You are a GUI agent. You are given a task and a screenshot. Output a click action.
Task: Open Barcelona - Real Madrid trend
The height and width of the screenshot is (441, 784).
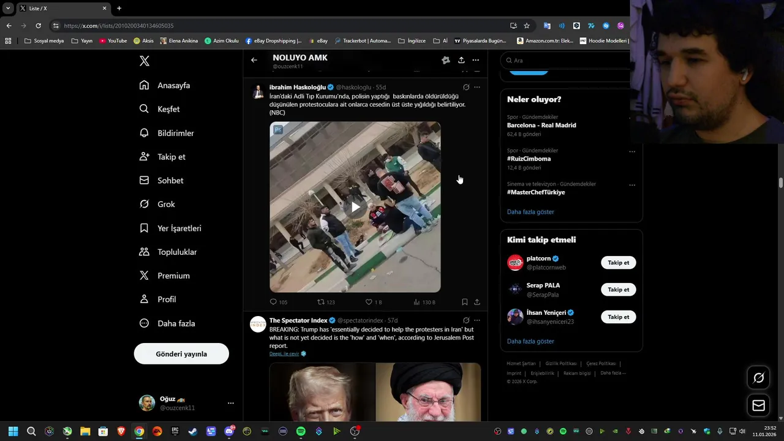point(541,125)
